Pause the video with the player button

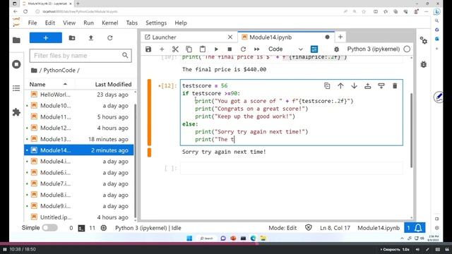tap(5, 249)
